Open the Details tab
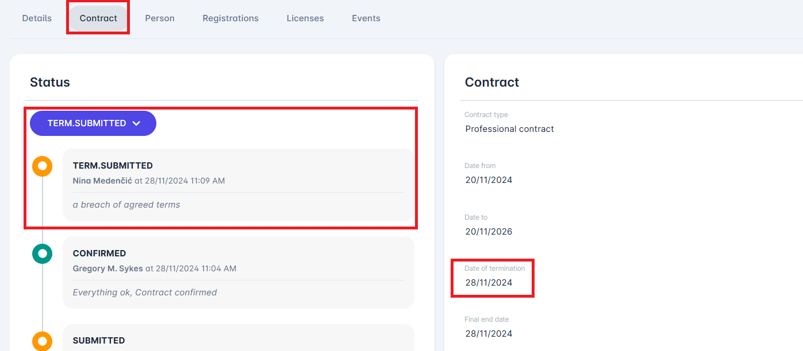Viewport: 803px width, 351px height. pyautogui.click(x=37, y=18)
